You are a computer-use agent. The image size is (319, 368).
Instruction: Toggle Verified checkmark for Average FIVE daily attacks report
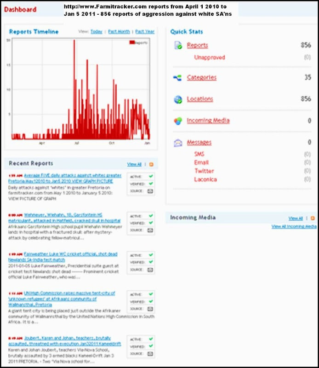(151, 184)
